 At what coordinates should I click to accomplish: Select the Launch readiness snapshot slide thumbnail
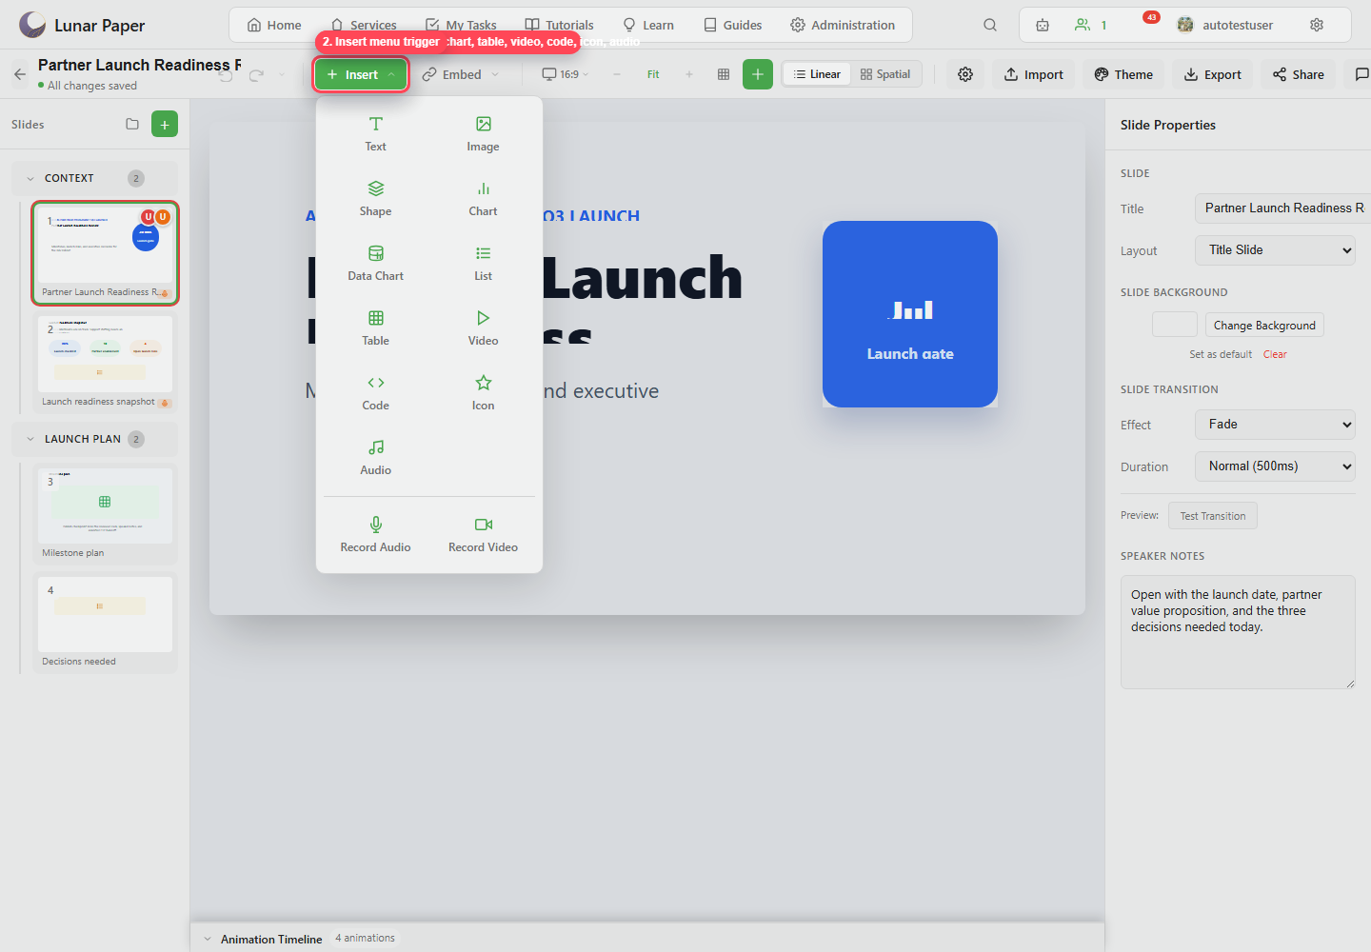(x=105, y=362)
